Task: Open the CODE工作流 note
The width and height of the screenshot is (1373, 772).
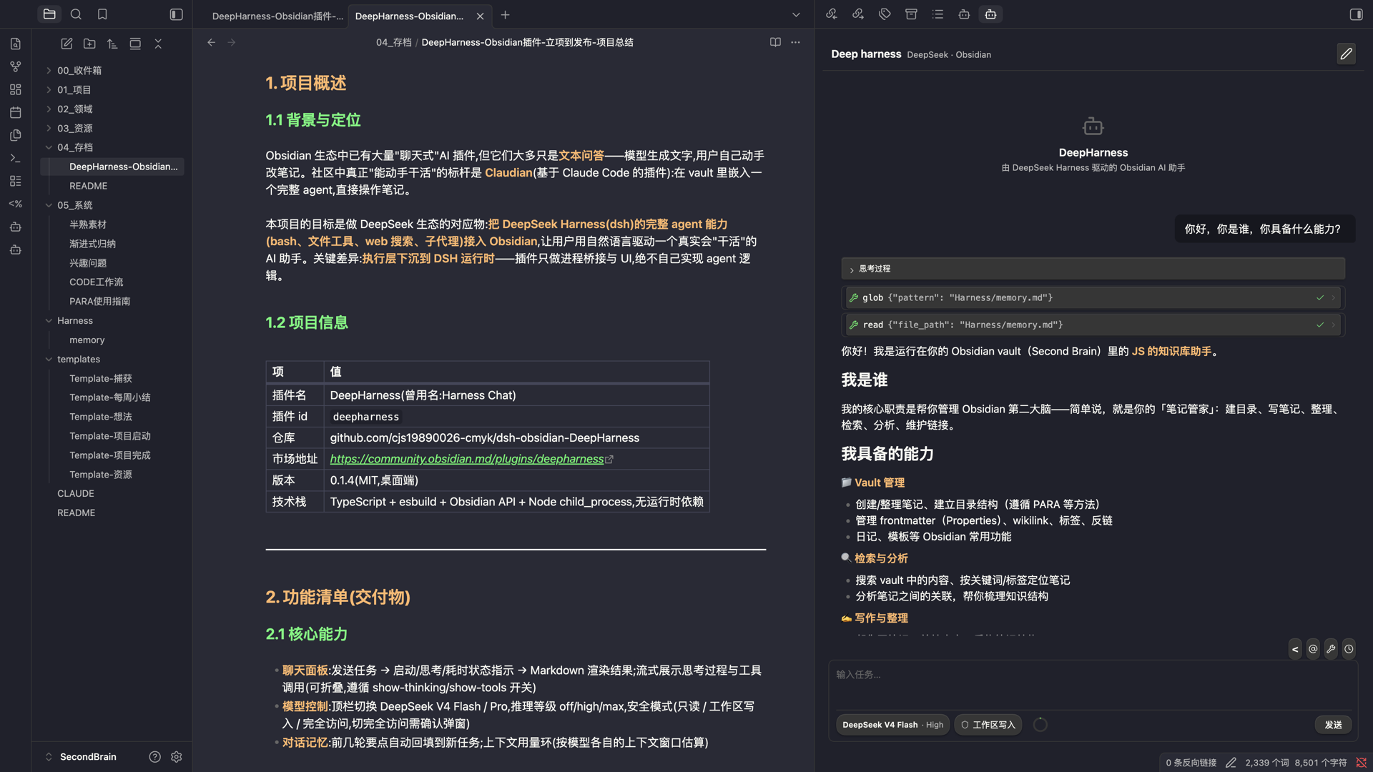Action: coord(96,282)
